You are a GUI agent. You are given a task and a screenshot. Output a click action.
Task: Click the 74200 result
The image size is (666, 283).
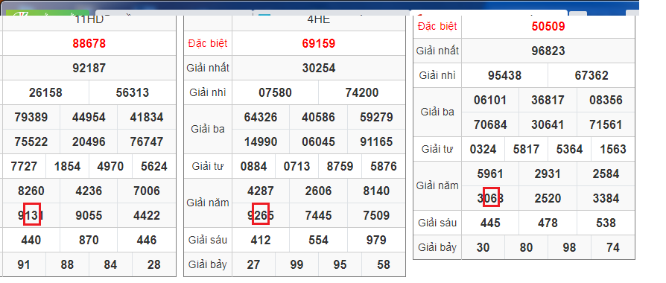pyautogui.click(x=362, y=92)
